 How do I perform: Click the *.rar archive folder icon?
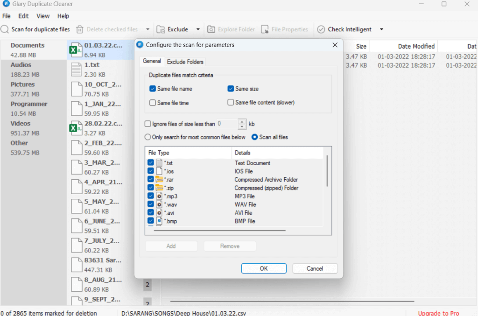(159, 179)
